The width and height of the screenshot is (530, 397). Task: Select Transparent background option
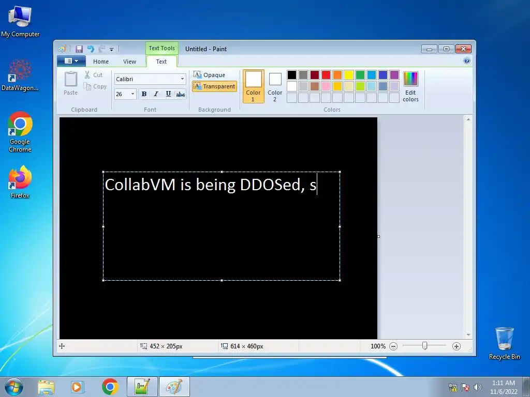point(214,86)
